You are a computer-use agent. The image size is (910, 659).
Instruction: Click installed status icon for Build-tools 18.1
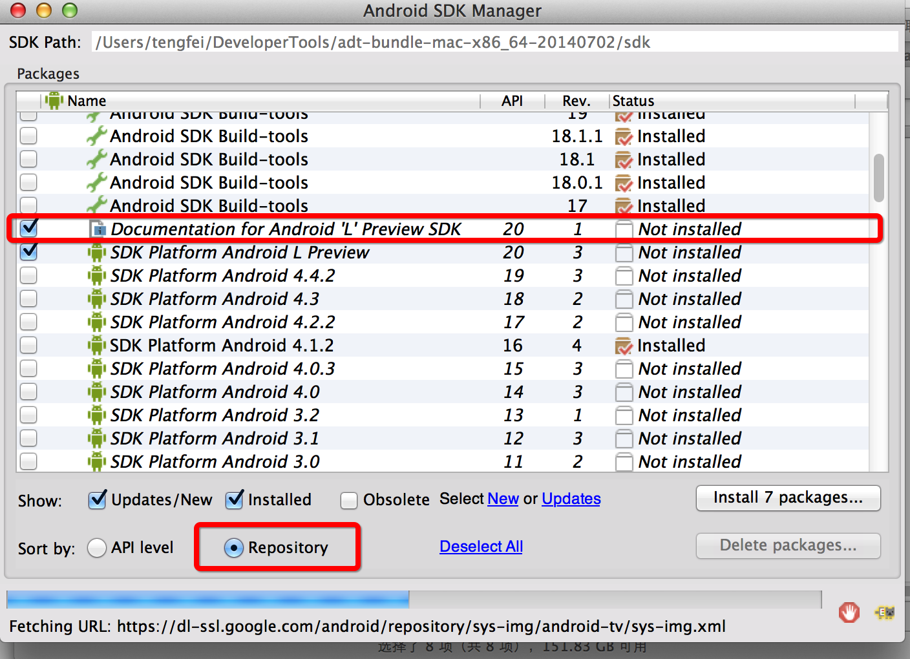(x=624, y=160)
